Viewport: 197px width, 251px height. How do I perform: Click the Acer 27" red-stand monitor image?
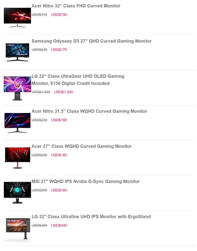(x=18, y=158)
